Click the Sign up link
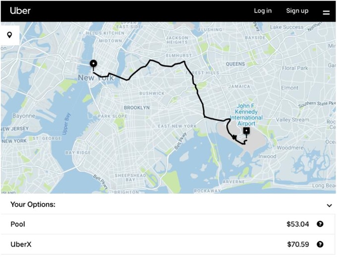Image resolution: width=337 pixels, height=257 pixels. [297, 11]
